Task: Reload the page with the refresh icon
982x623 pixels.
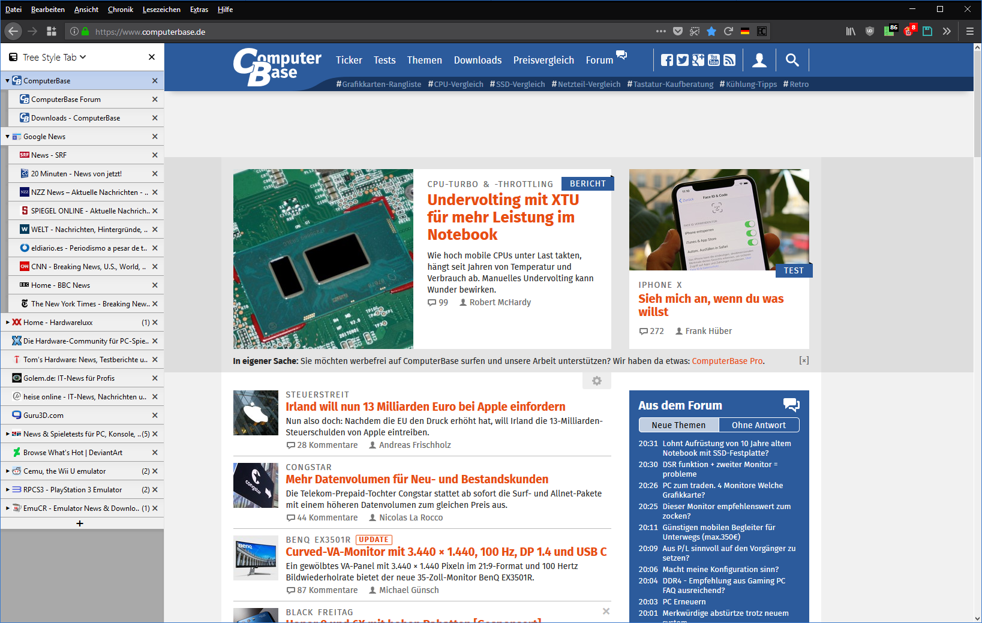Action: pos(728,31)
